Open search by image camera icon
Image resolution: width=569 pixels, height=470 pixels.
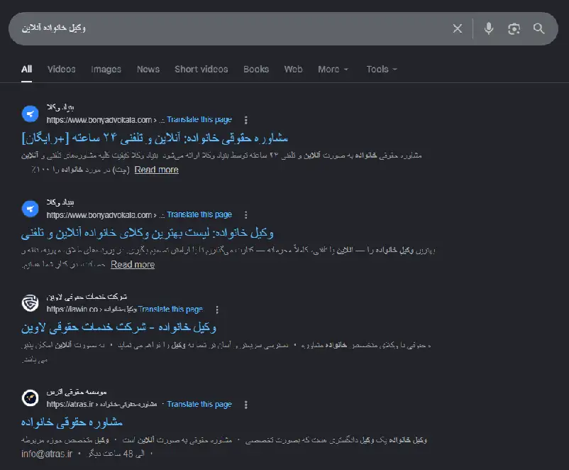click(x=514, y=28)
